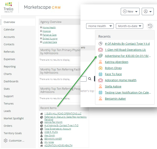Click the coins icon beside Advertising expense
The image size is (157, 149).
100,56
